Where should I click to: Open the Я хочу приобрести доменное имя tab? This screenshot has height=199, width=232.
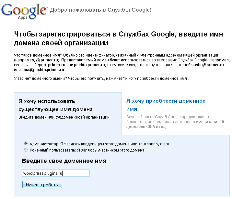pyautogui.click(x=166, y=105)
